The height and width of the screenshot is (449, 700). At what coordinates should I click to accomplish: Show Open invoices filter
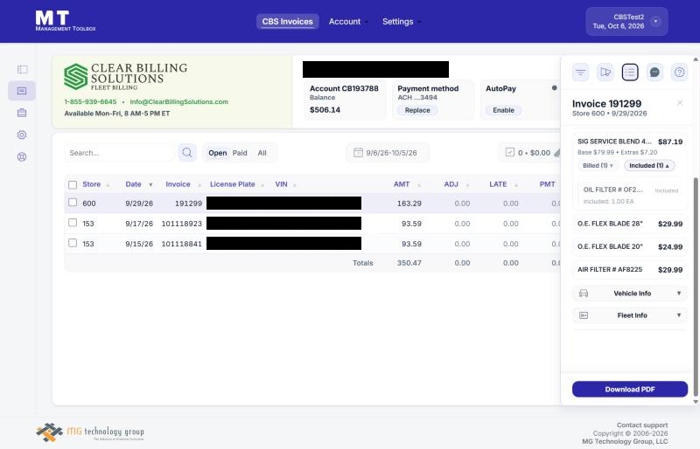pyautogui.click(x=217, y=153)
